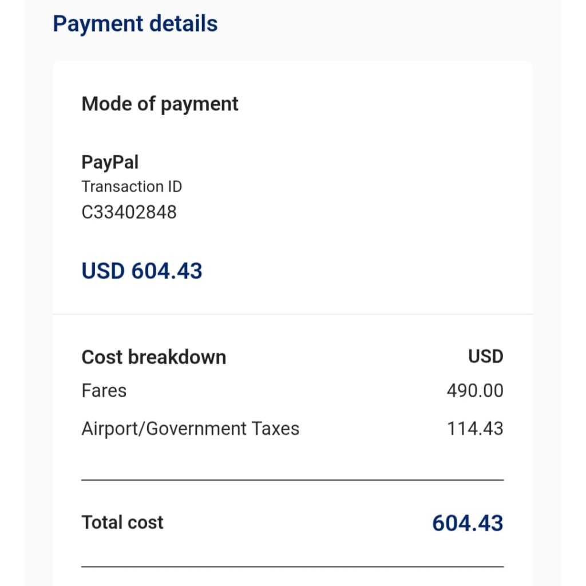Click the Payment details heading
This screenshot has width=586, height=586.
pyautogui.click(x=135, y=24)
